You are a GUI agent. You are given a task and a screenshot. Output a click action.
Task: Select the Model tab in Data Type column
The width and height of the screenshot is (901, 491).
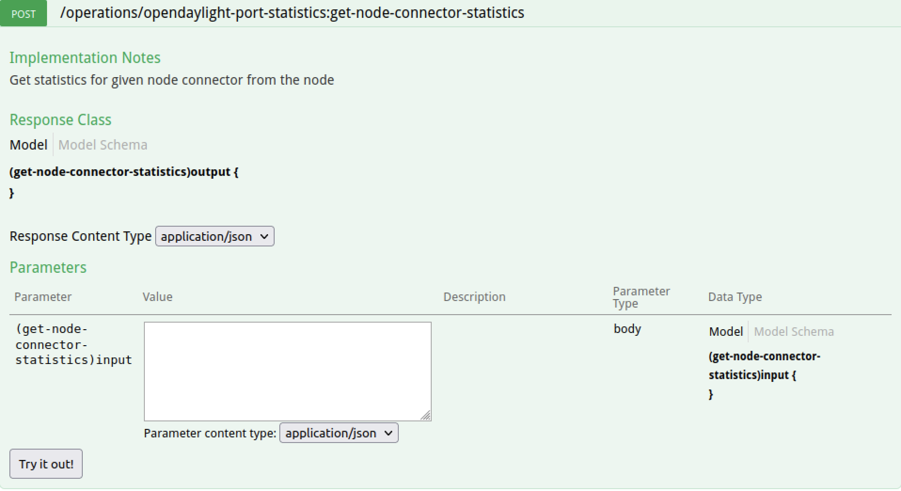726,332
